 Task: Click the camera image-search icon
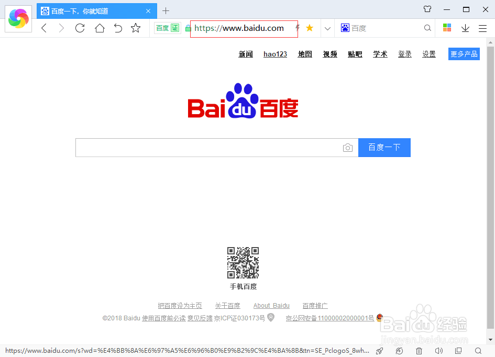point(348,148)
